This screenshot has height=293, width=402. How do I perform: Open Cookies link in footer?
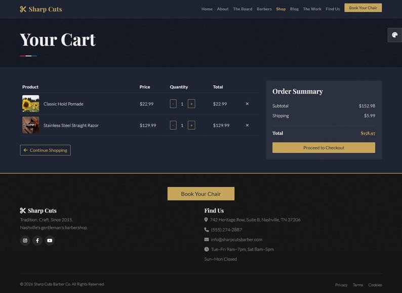tap(375, 285)
